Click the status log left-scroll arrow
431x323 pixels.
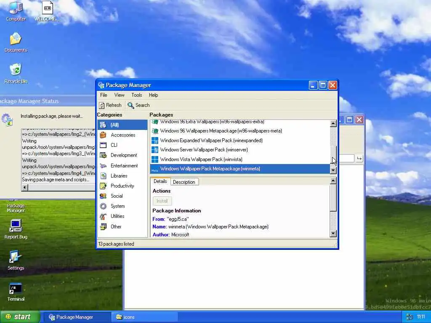pyautogui.click(x=25, y=188)
